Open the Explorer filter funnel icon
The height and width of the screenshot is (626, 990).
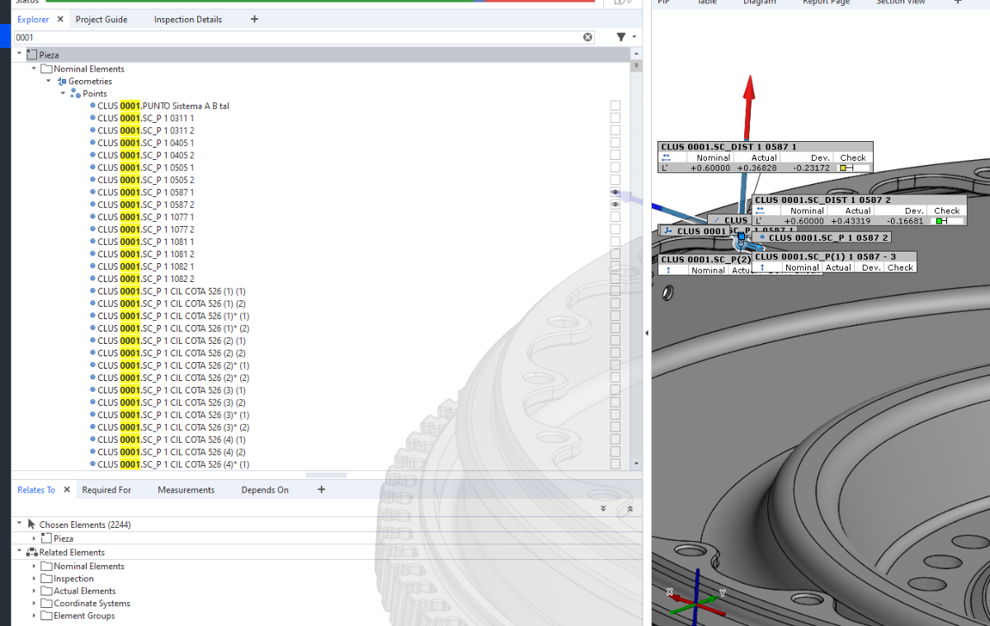[621, 37]
